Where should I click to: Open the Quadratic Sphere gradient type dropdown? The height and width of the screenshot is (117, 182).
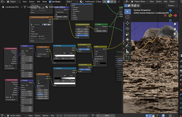[x=43, y=54]
